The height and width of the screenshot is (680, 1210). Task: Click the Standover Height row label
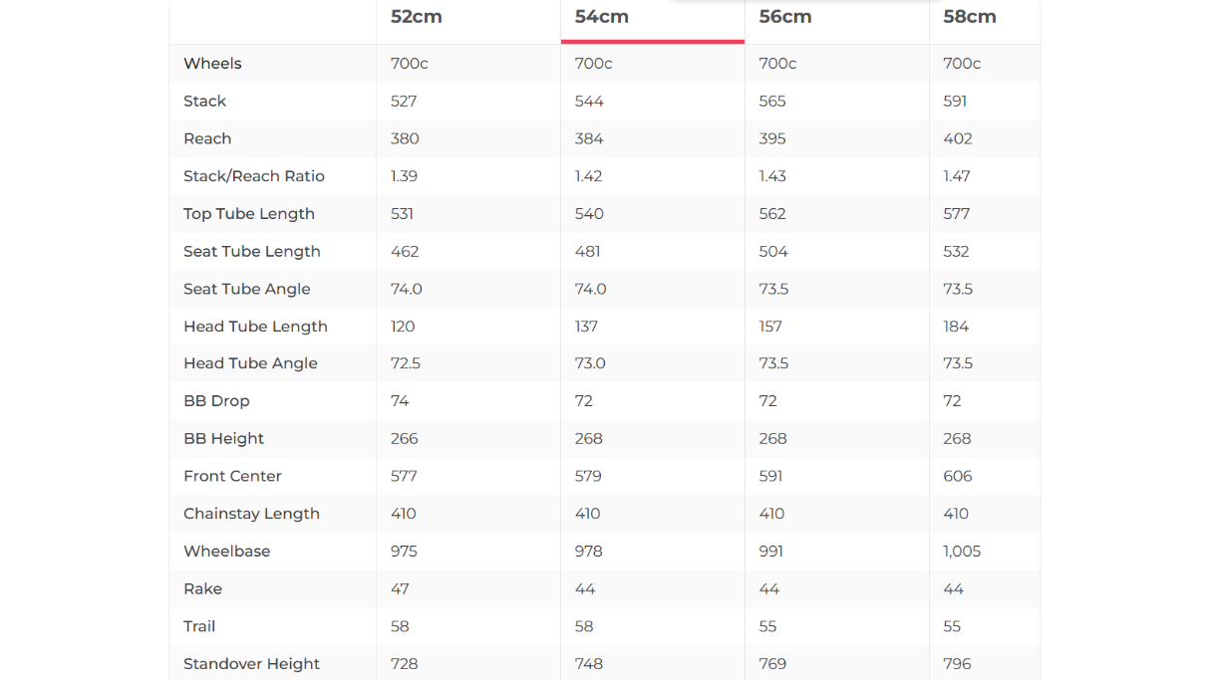[251, 664]
